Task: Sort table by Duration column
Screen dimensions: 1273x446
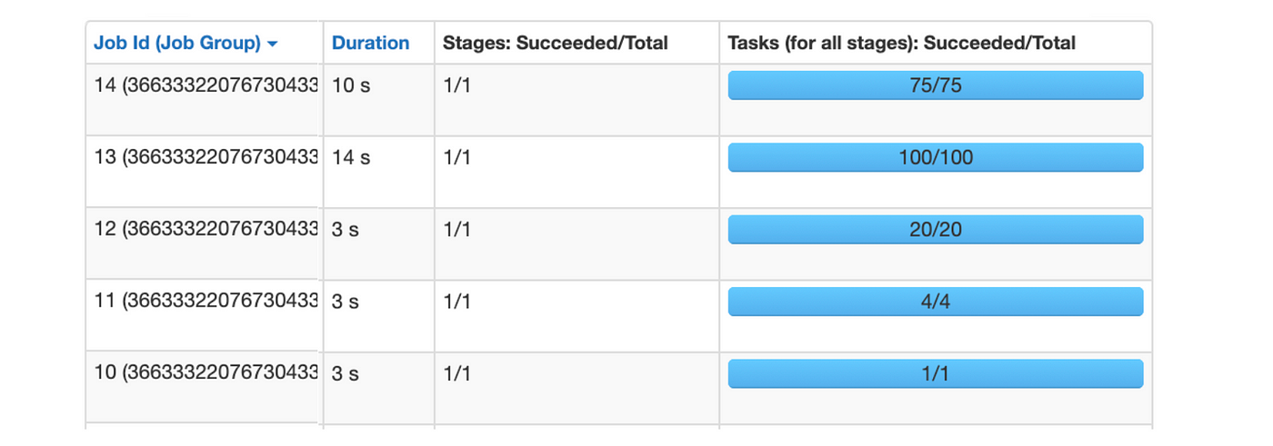Action: pos(370,43)
